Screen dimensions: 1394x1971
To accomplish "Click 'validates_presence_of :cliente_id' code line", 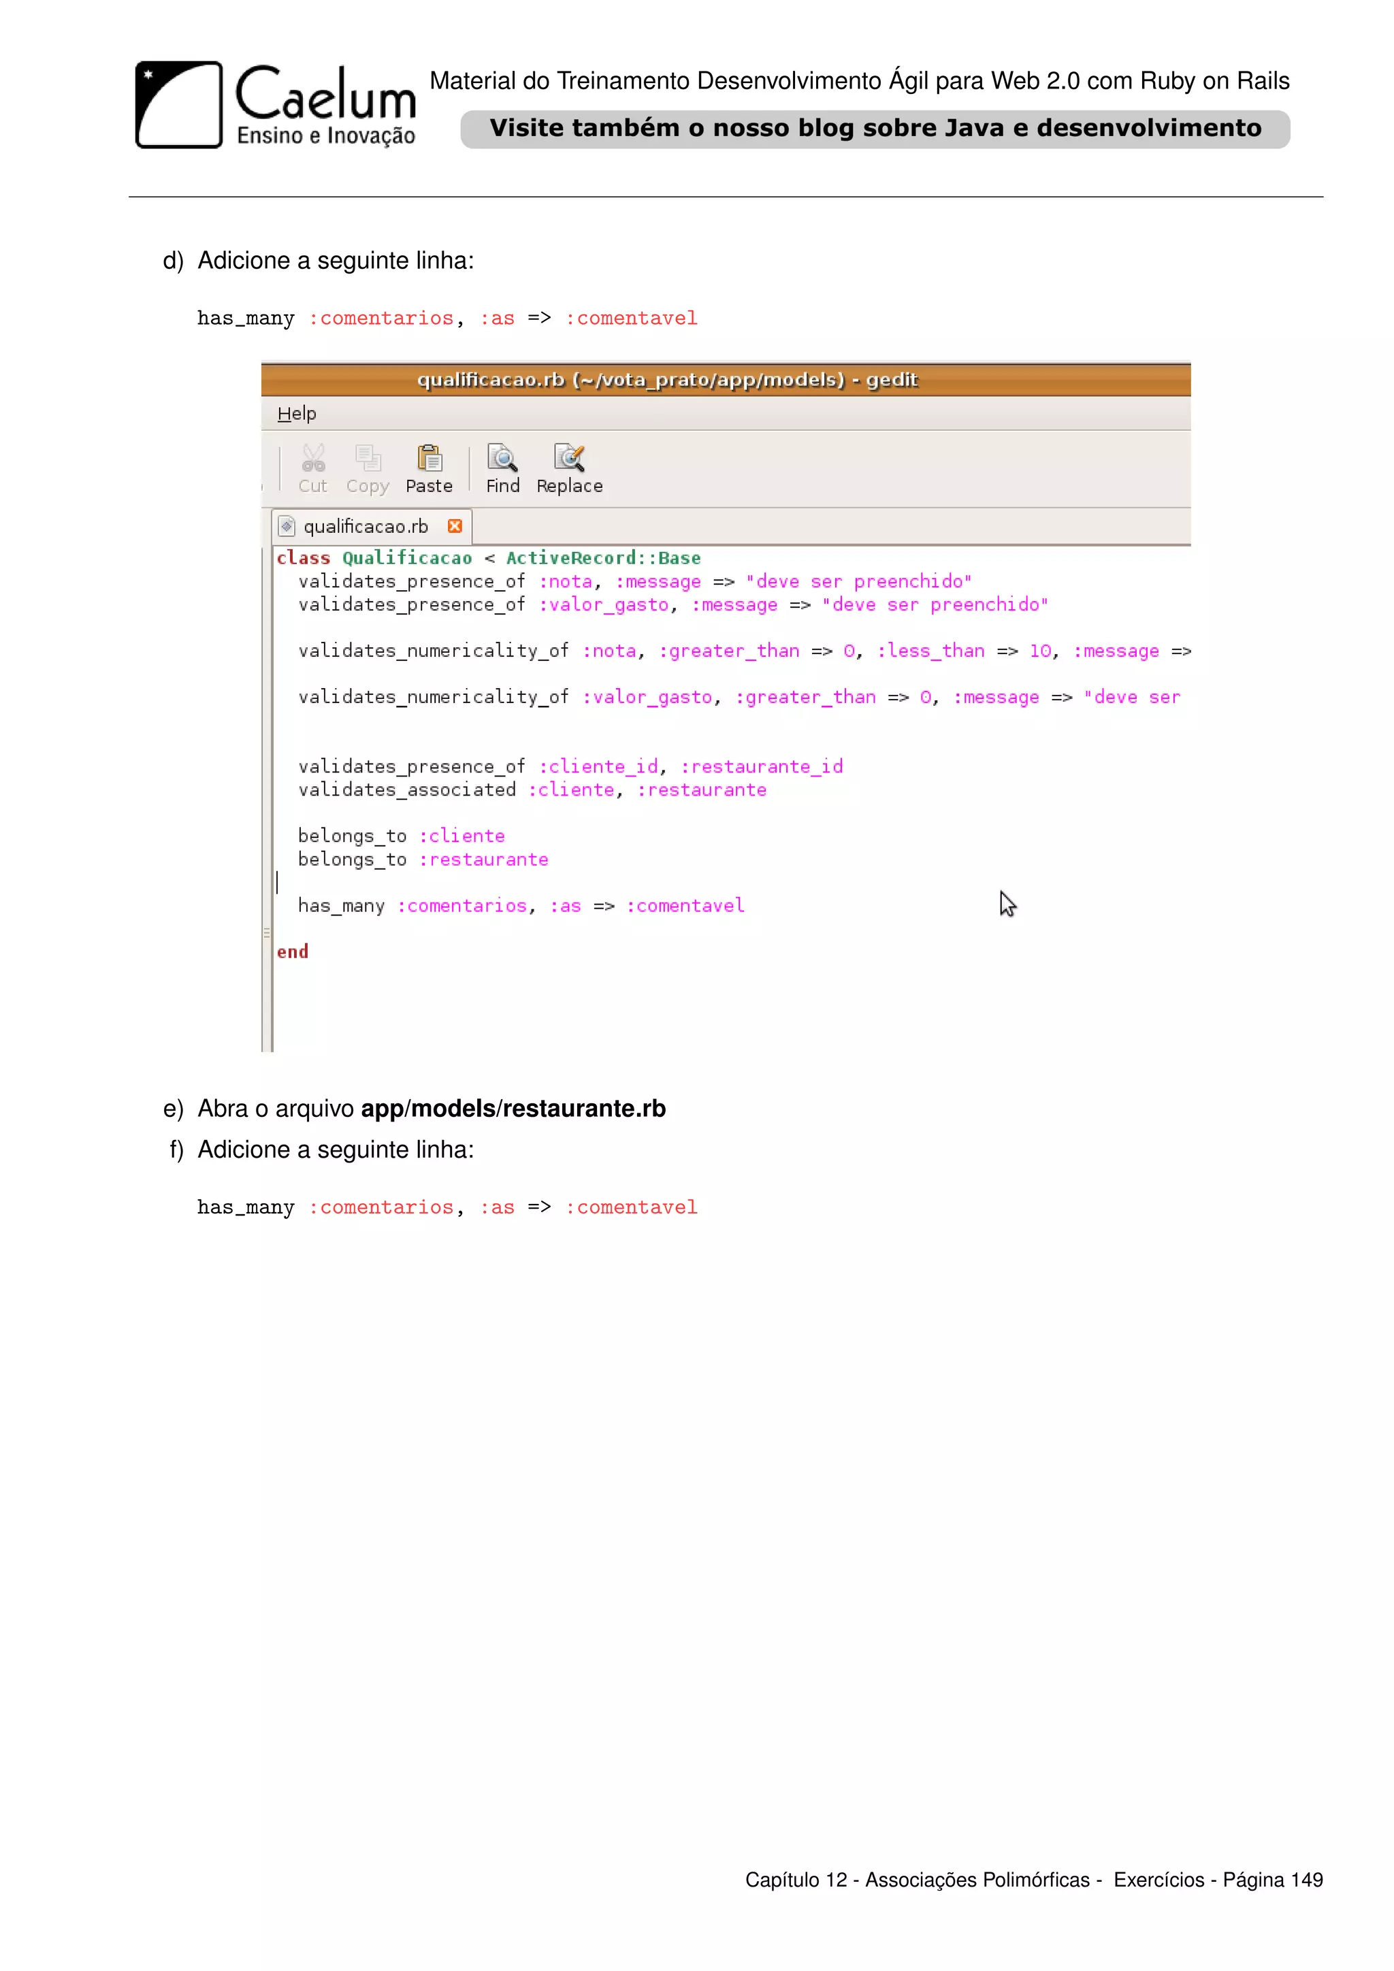I will [x=570, y=766].
